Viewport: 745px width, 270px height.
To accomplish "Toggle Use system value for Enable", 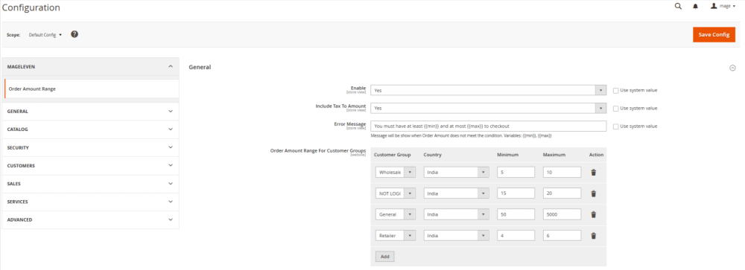I will pos(616,90).
